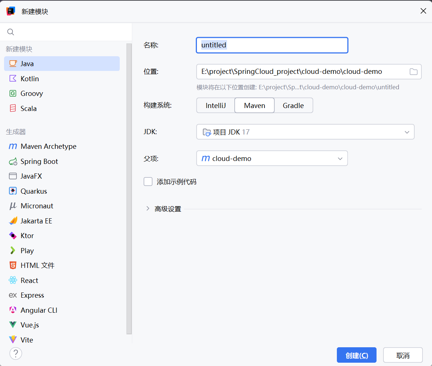Click the Spring Boot icon

pyautogui.click(x=13, y=161)
